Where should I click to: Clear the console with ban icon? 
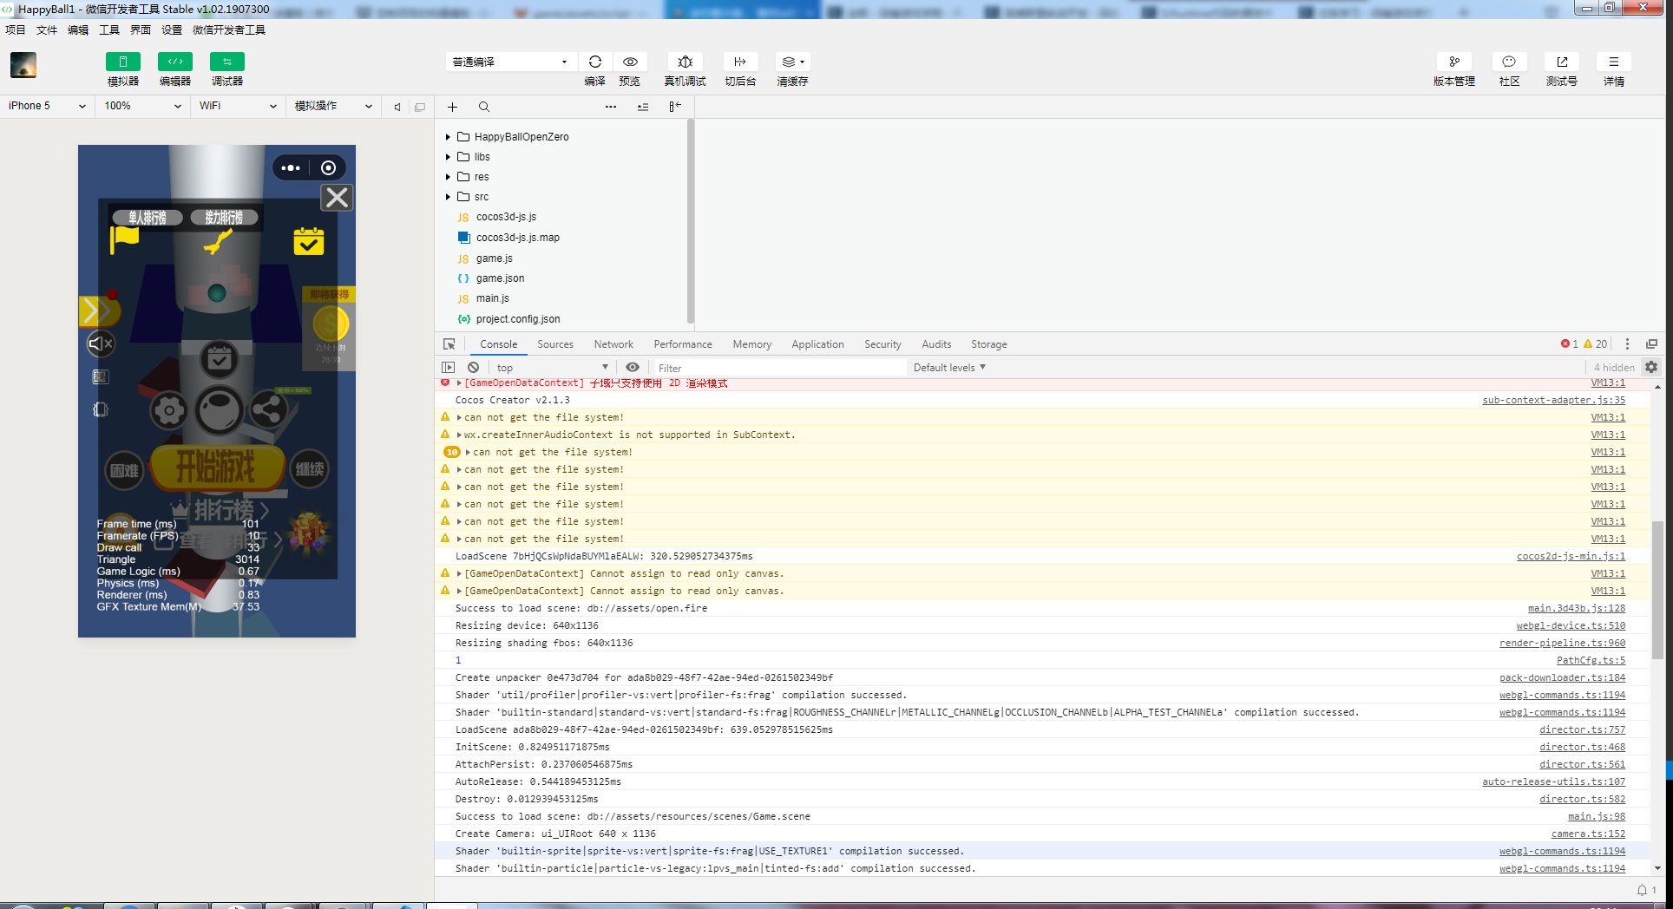[474, 368]
